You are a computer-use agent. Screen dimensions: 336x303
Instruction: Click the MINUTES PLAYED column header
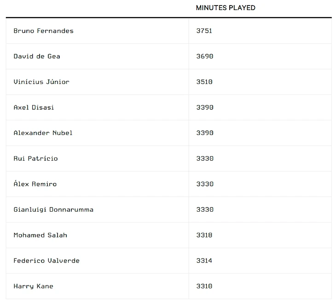point(226,8)
